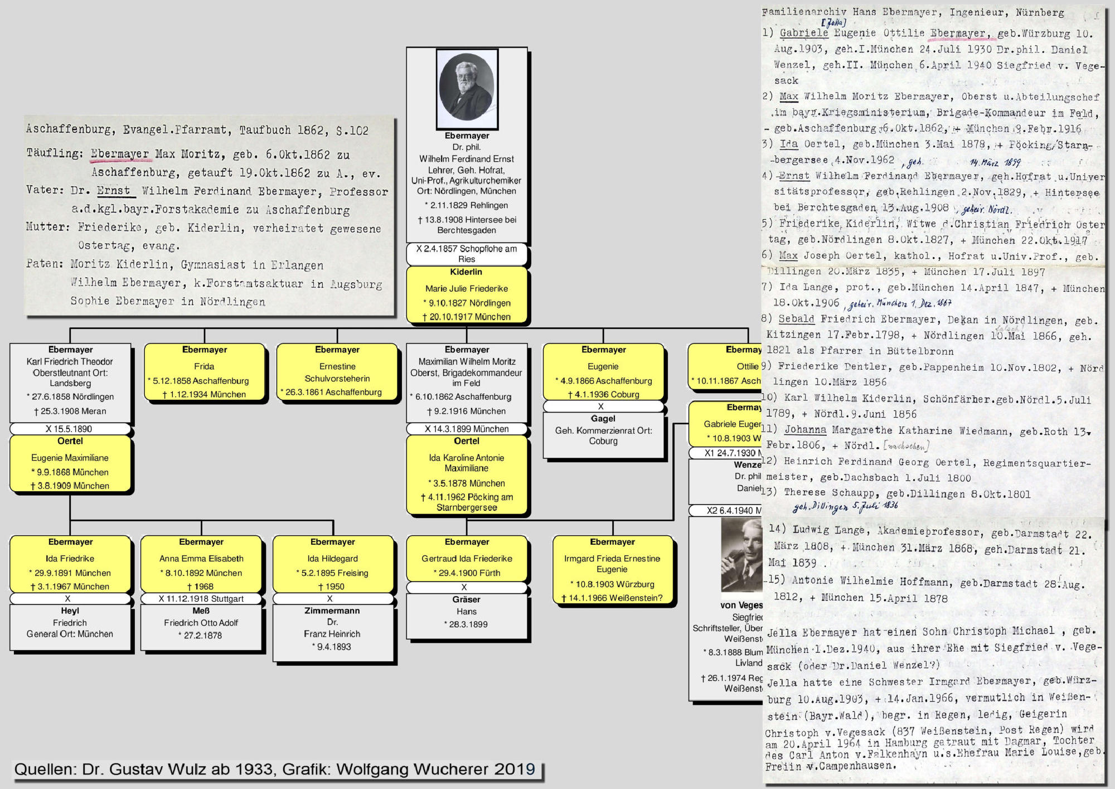Click marriage label X 14.3.1899 München
This screenshot has height=789, width=1115.
click(467, 429)
